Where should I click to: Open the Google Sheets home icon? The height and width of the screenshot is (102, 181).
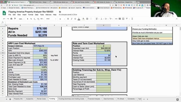4,13
